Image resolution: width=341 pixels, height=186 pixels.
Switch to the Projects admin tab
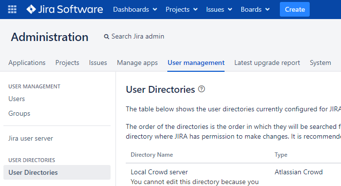67,62
